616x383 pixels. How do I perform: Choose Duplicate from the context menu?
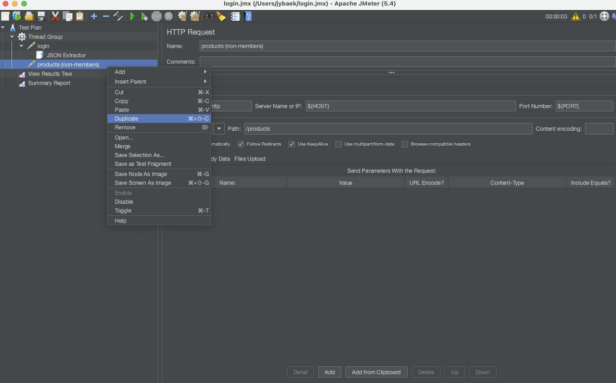pos(159,119)
